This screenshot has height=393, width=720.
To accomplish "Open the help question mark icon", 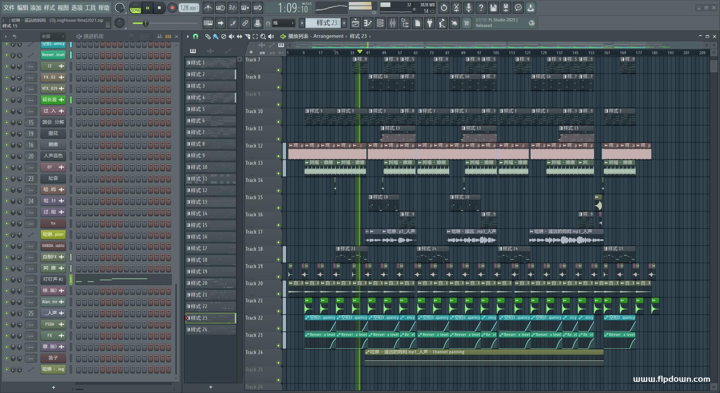I will click(x=481, y=7).
